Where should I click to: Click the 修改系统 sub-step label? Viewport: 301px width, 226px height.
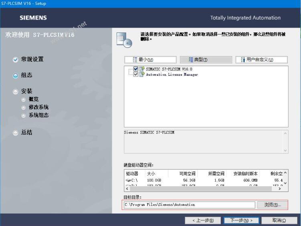[x=38, y=107]
